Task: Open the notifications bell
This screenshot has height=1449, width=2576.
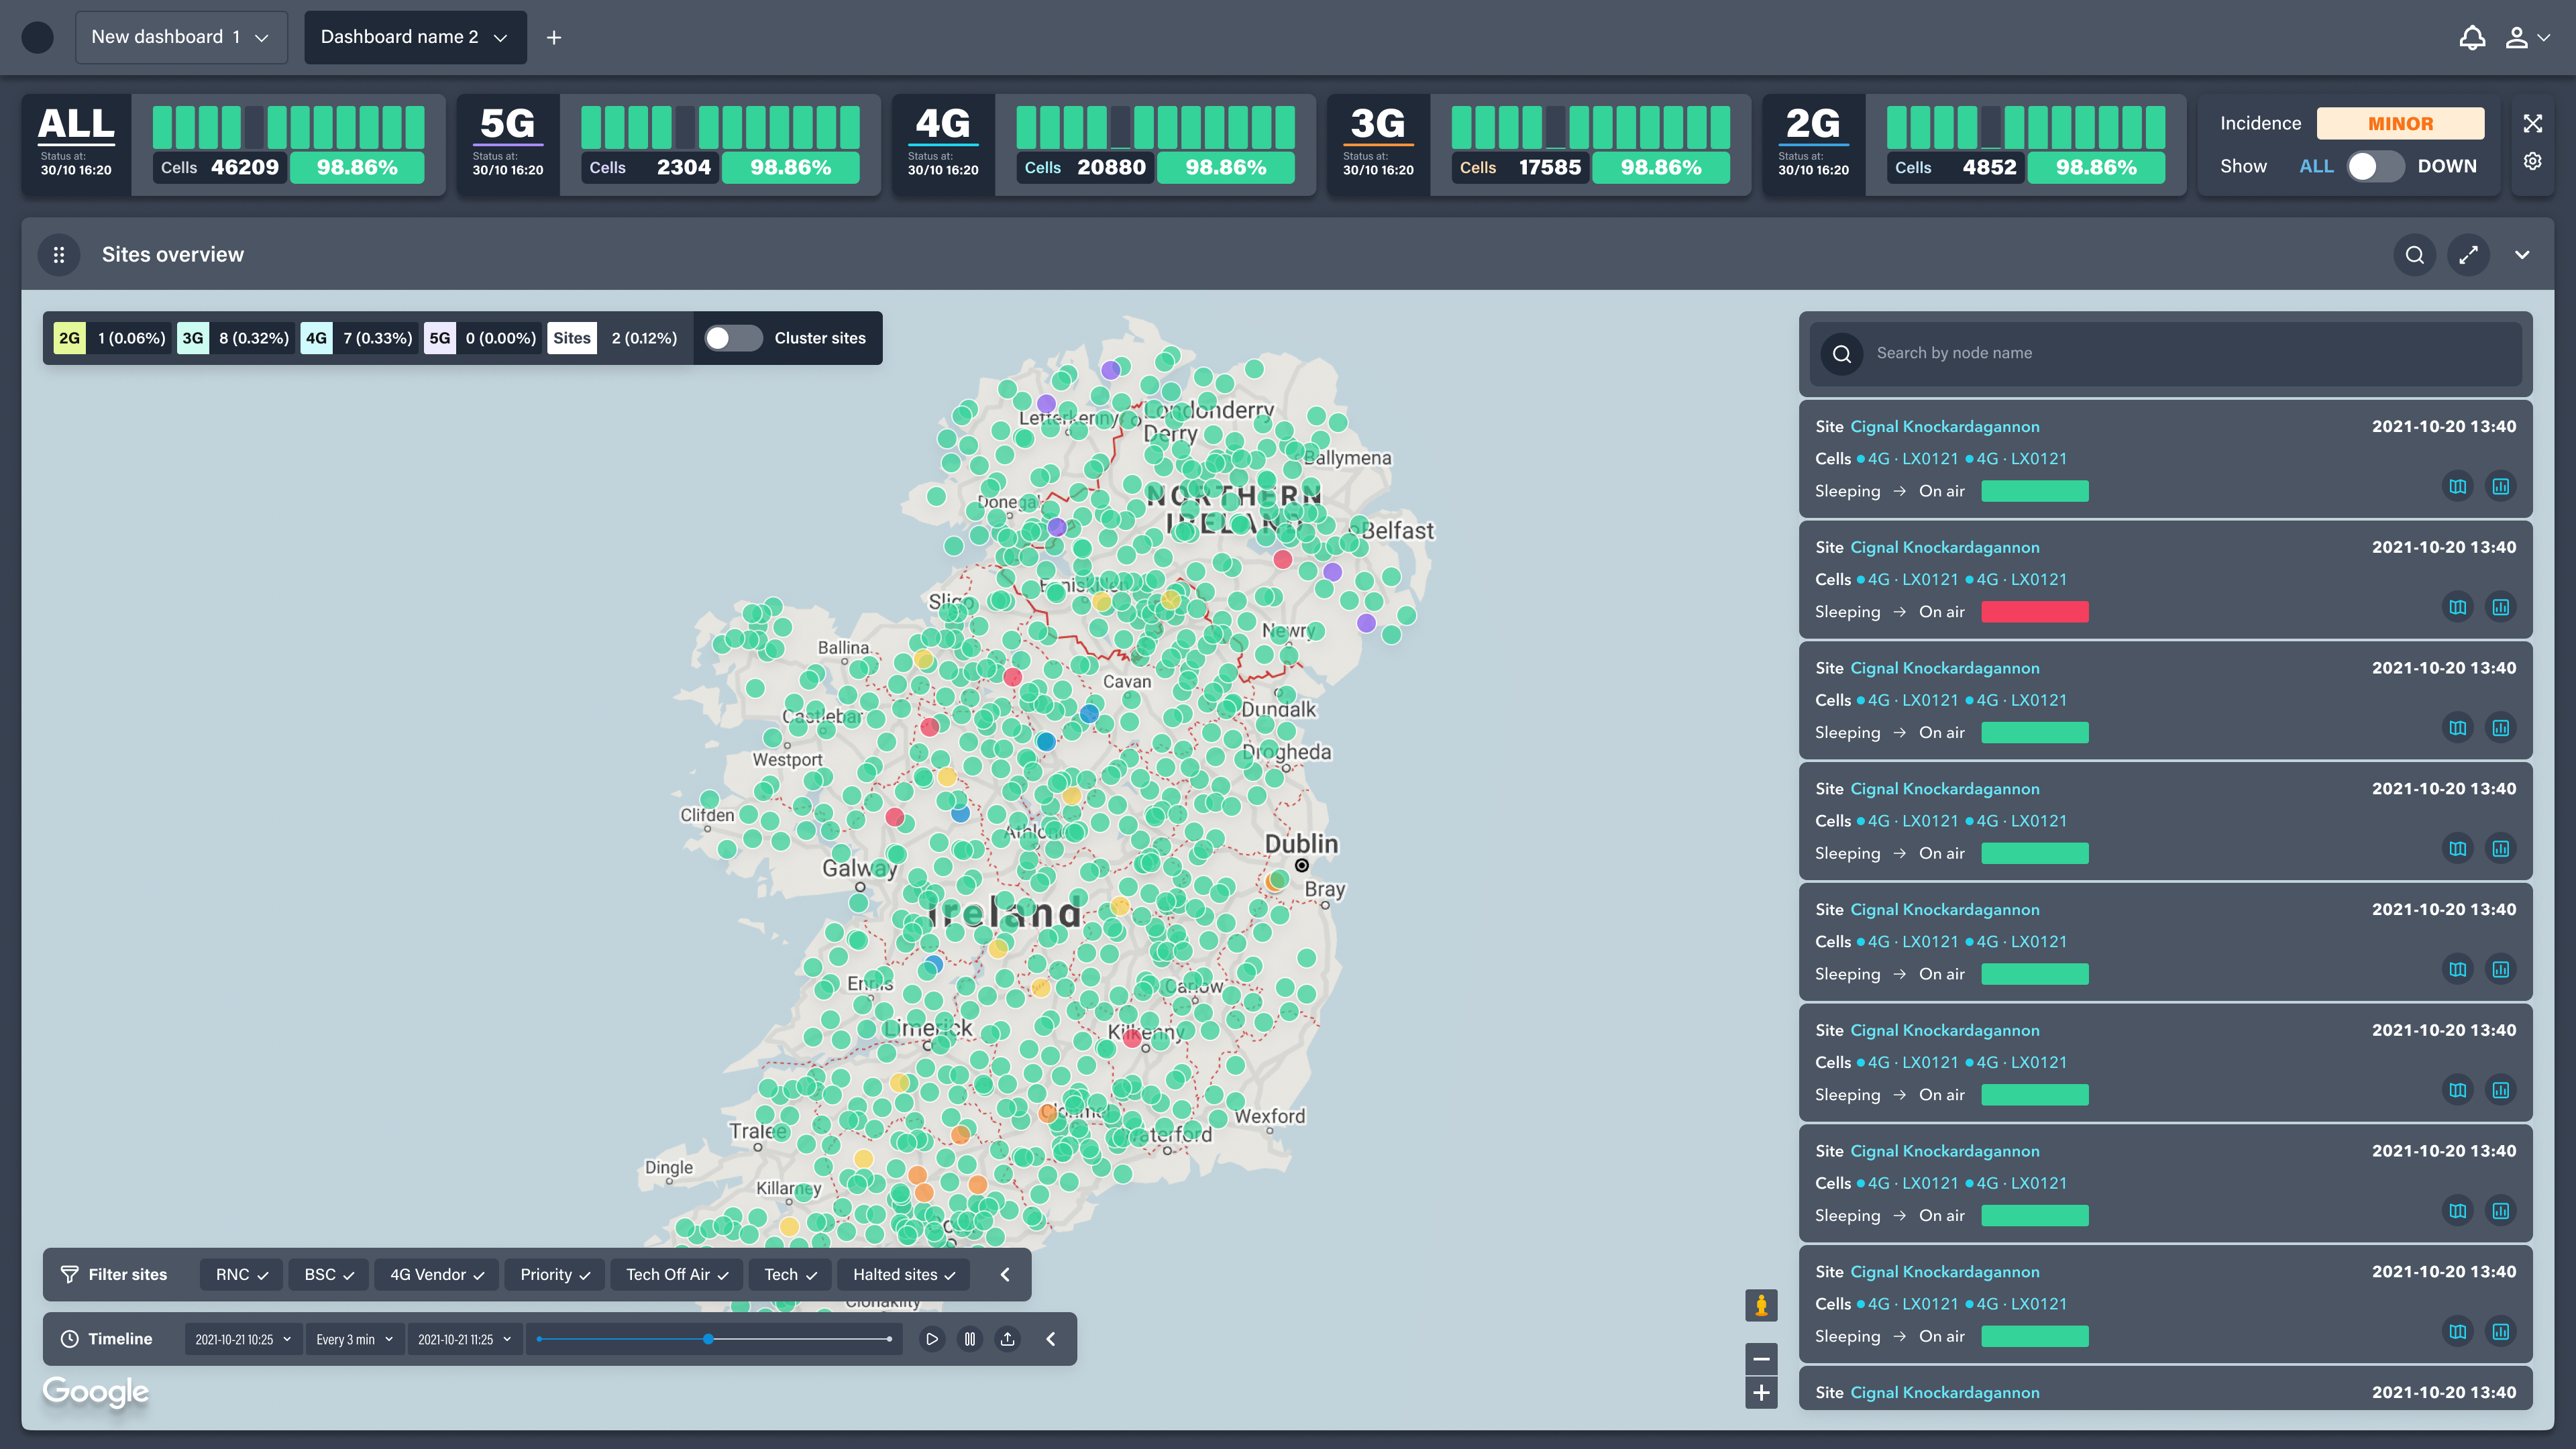Action: [x=2471, y=38]
